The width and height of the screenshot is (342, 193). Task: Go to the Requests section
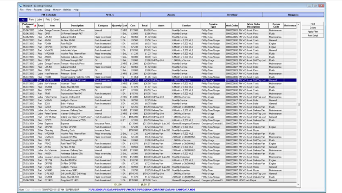pyautogui.click(x=293, y=15)
